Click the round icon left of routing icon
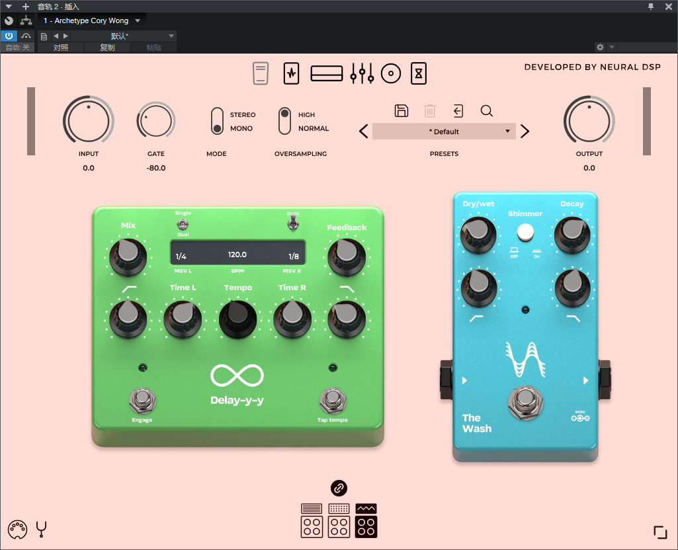The width and height of the screenshot is (678, 550). 9,20
